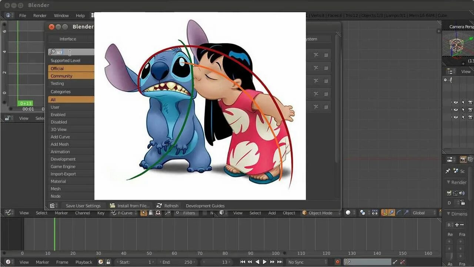The image size is (474, 267).
Task: Open the Playback menu in the timeline
Action: tap(84, 262)
